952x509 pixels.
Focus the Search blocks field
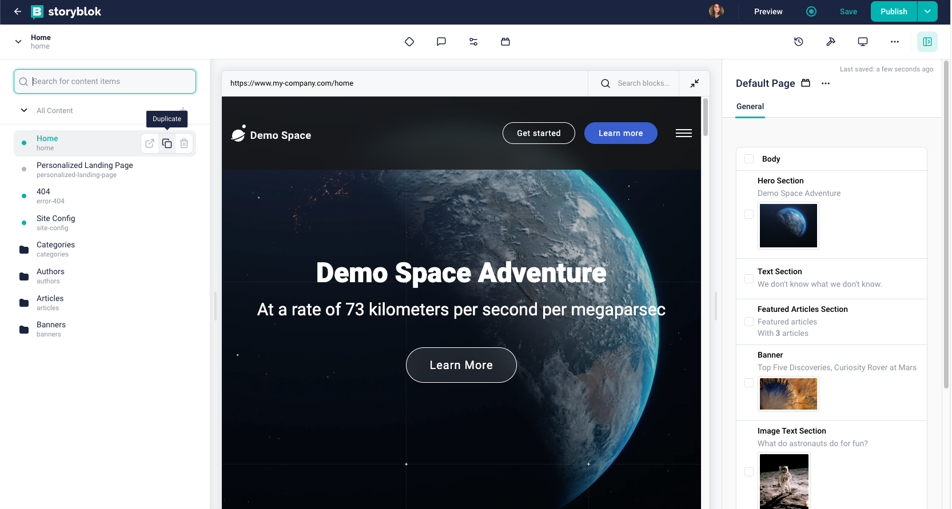644,83
